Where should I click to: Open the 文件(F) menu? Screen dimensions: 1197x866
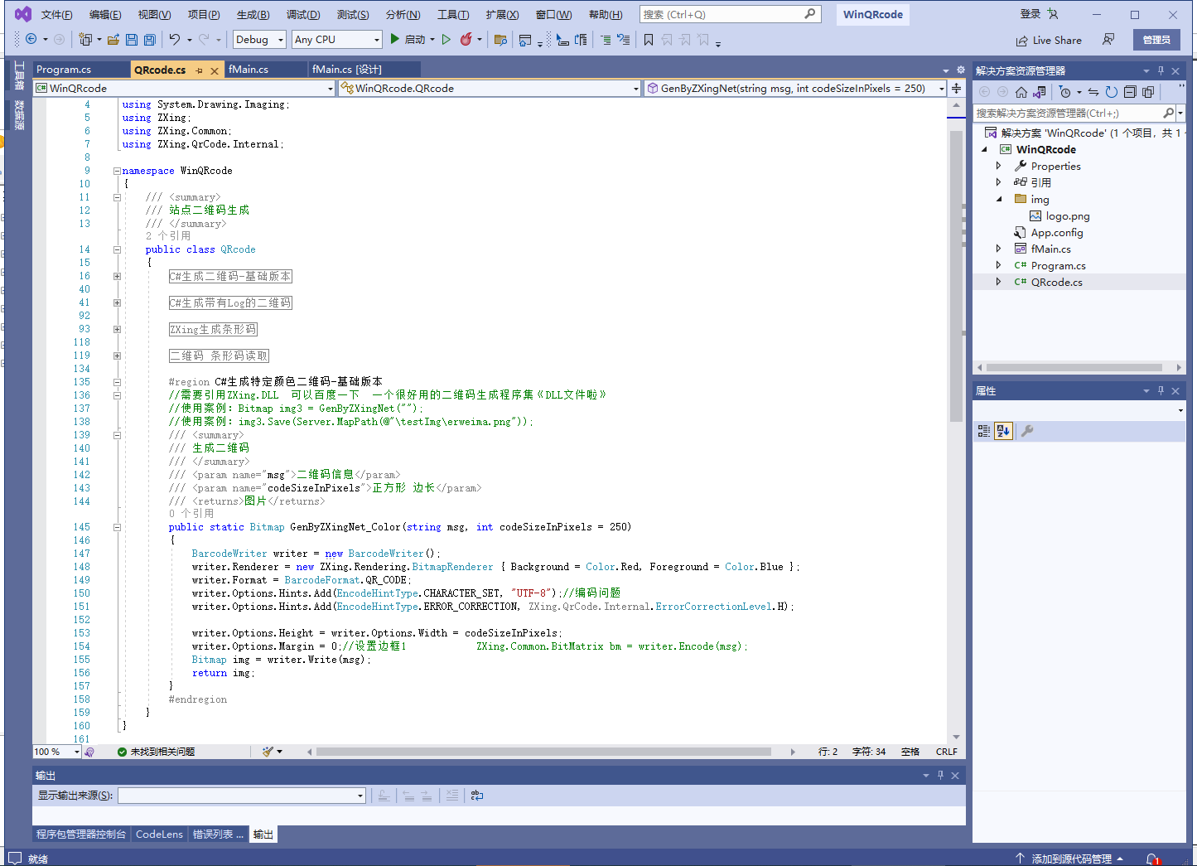pyautogui.click(x=56, y=15)
